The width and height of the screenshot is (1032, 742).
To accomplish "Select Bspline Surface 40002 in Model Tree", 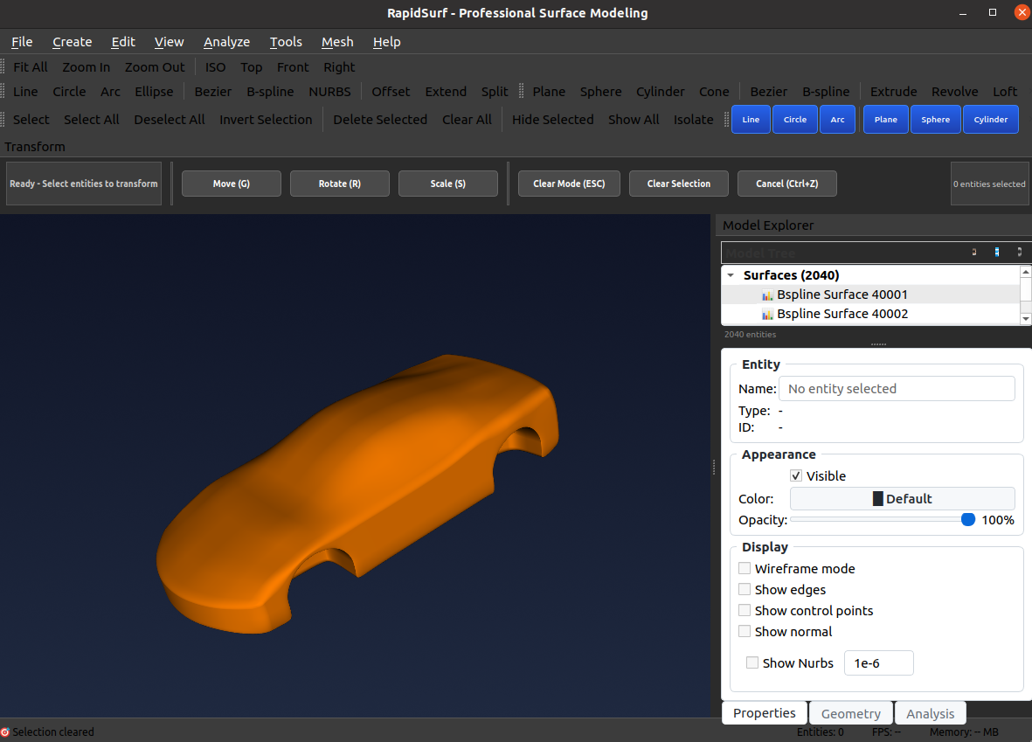I will [842, 313].
